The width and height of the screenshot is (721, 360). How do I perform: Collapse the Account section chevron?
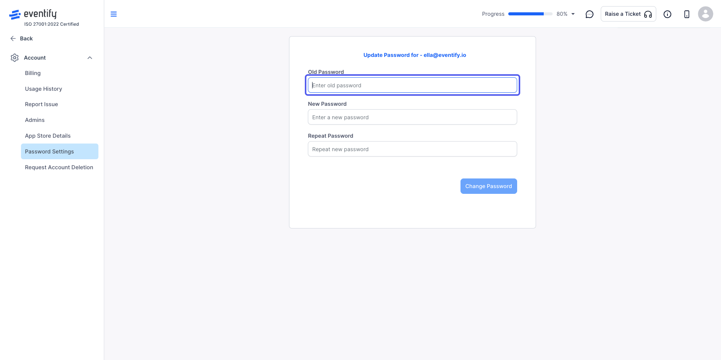pyautogui.click(x=90, y=58)
